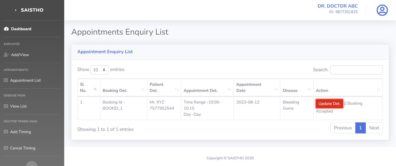Click the Search input field
Viewport: 396px width, 166px height.
click(x=356, y=70)
